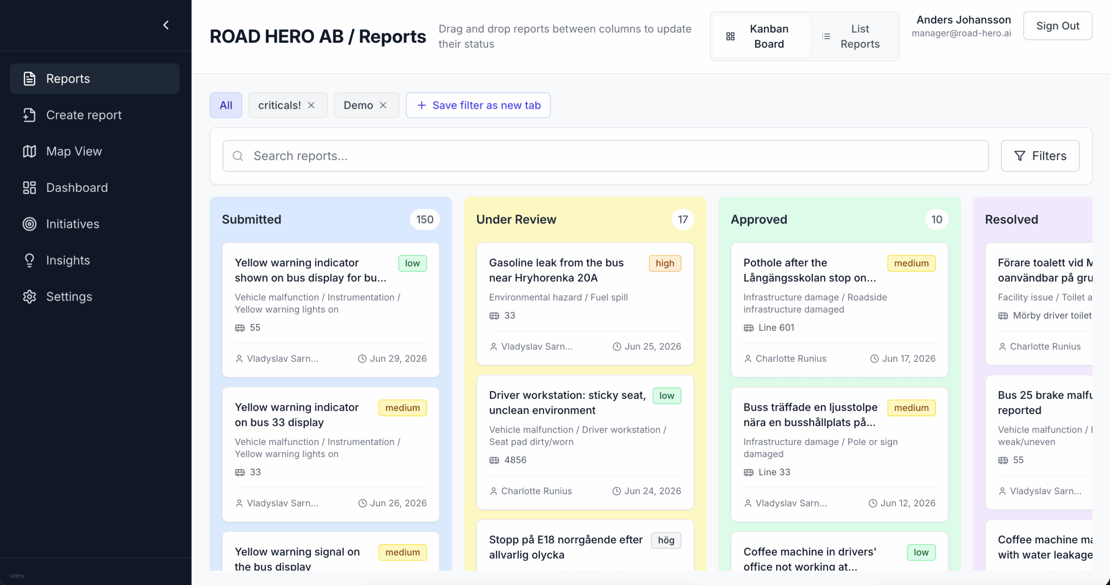Go to Settings in the sidebar
This screenshot has height=585, width=1110.
pyautogui.click(x=95, y=297)
